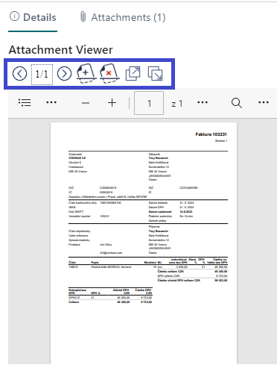
Task: Click the Faktura 103231 invoice page
Action: (144, 243)
